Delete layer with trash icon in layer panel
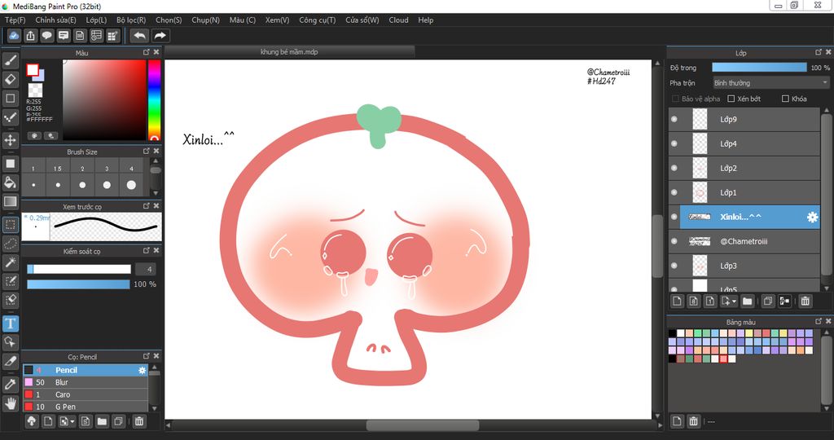834x440 pixels. pyautogui.click(x=805, y=301)
